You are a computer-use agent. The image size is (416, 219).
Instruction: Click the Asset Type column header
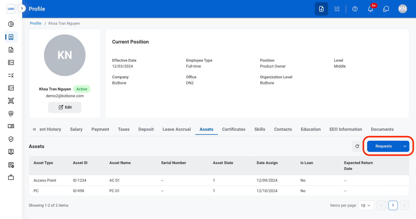(x=43, y=163)
